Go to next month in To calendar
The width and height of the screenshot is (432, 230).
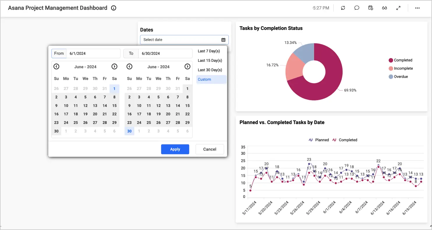187,67
